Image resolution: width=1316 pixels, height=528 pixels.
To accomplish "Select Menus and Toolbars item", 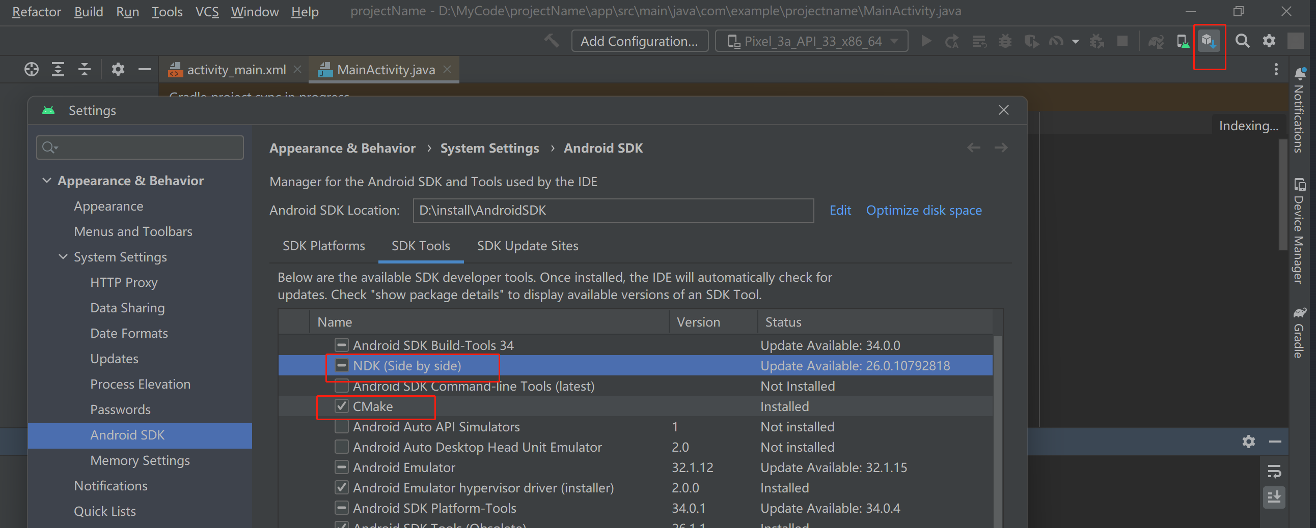I will pyautogui.click(x=133, y=231).
